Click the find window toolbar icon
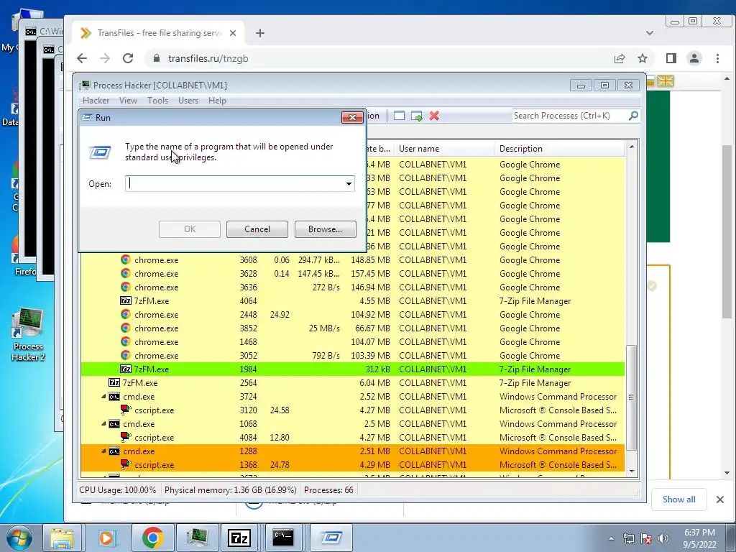The width and height of the screenshot is (736, 552). [x=399, y=116]
